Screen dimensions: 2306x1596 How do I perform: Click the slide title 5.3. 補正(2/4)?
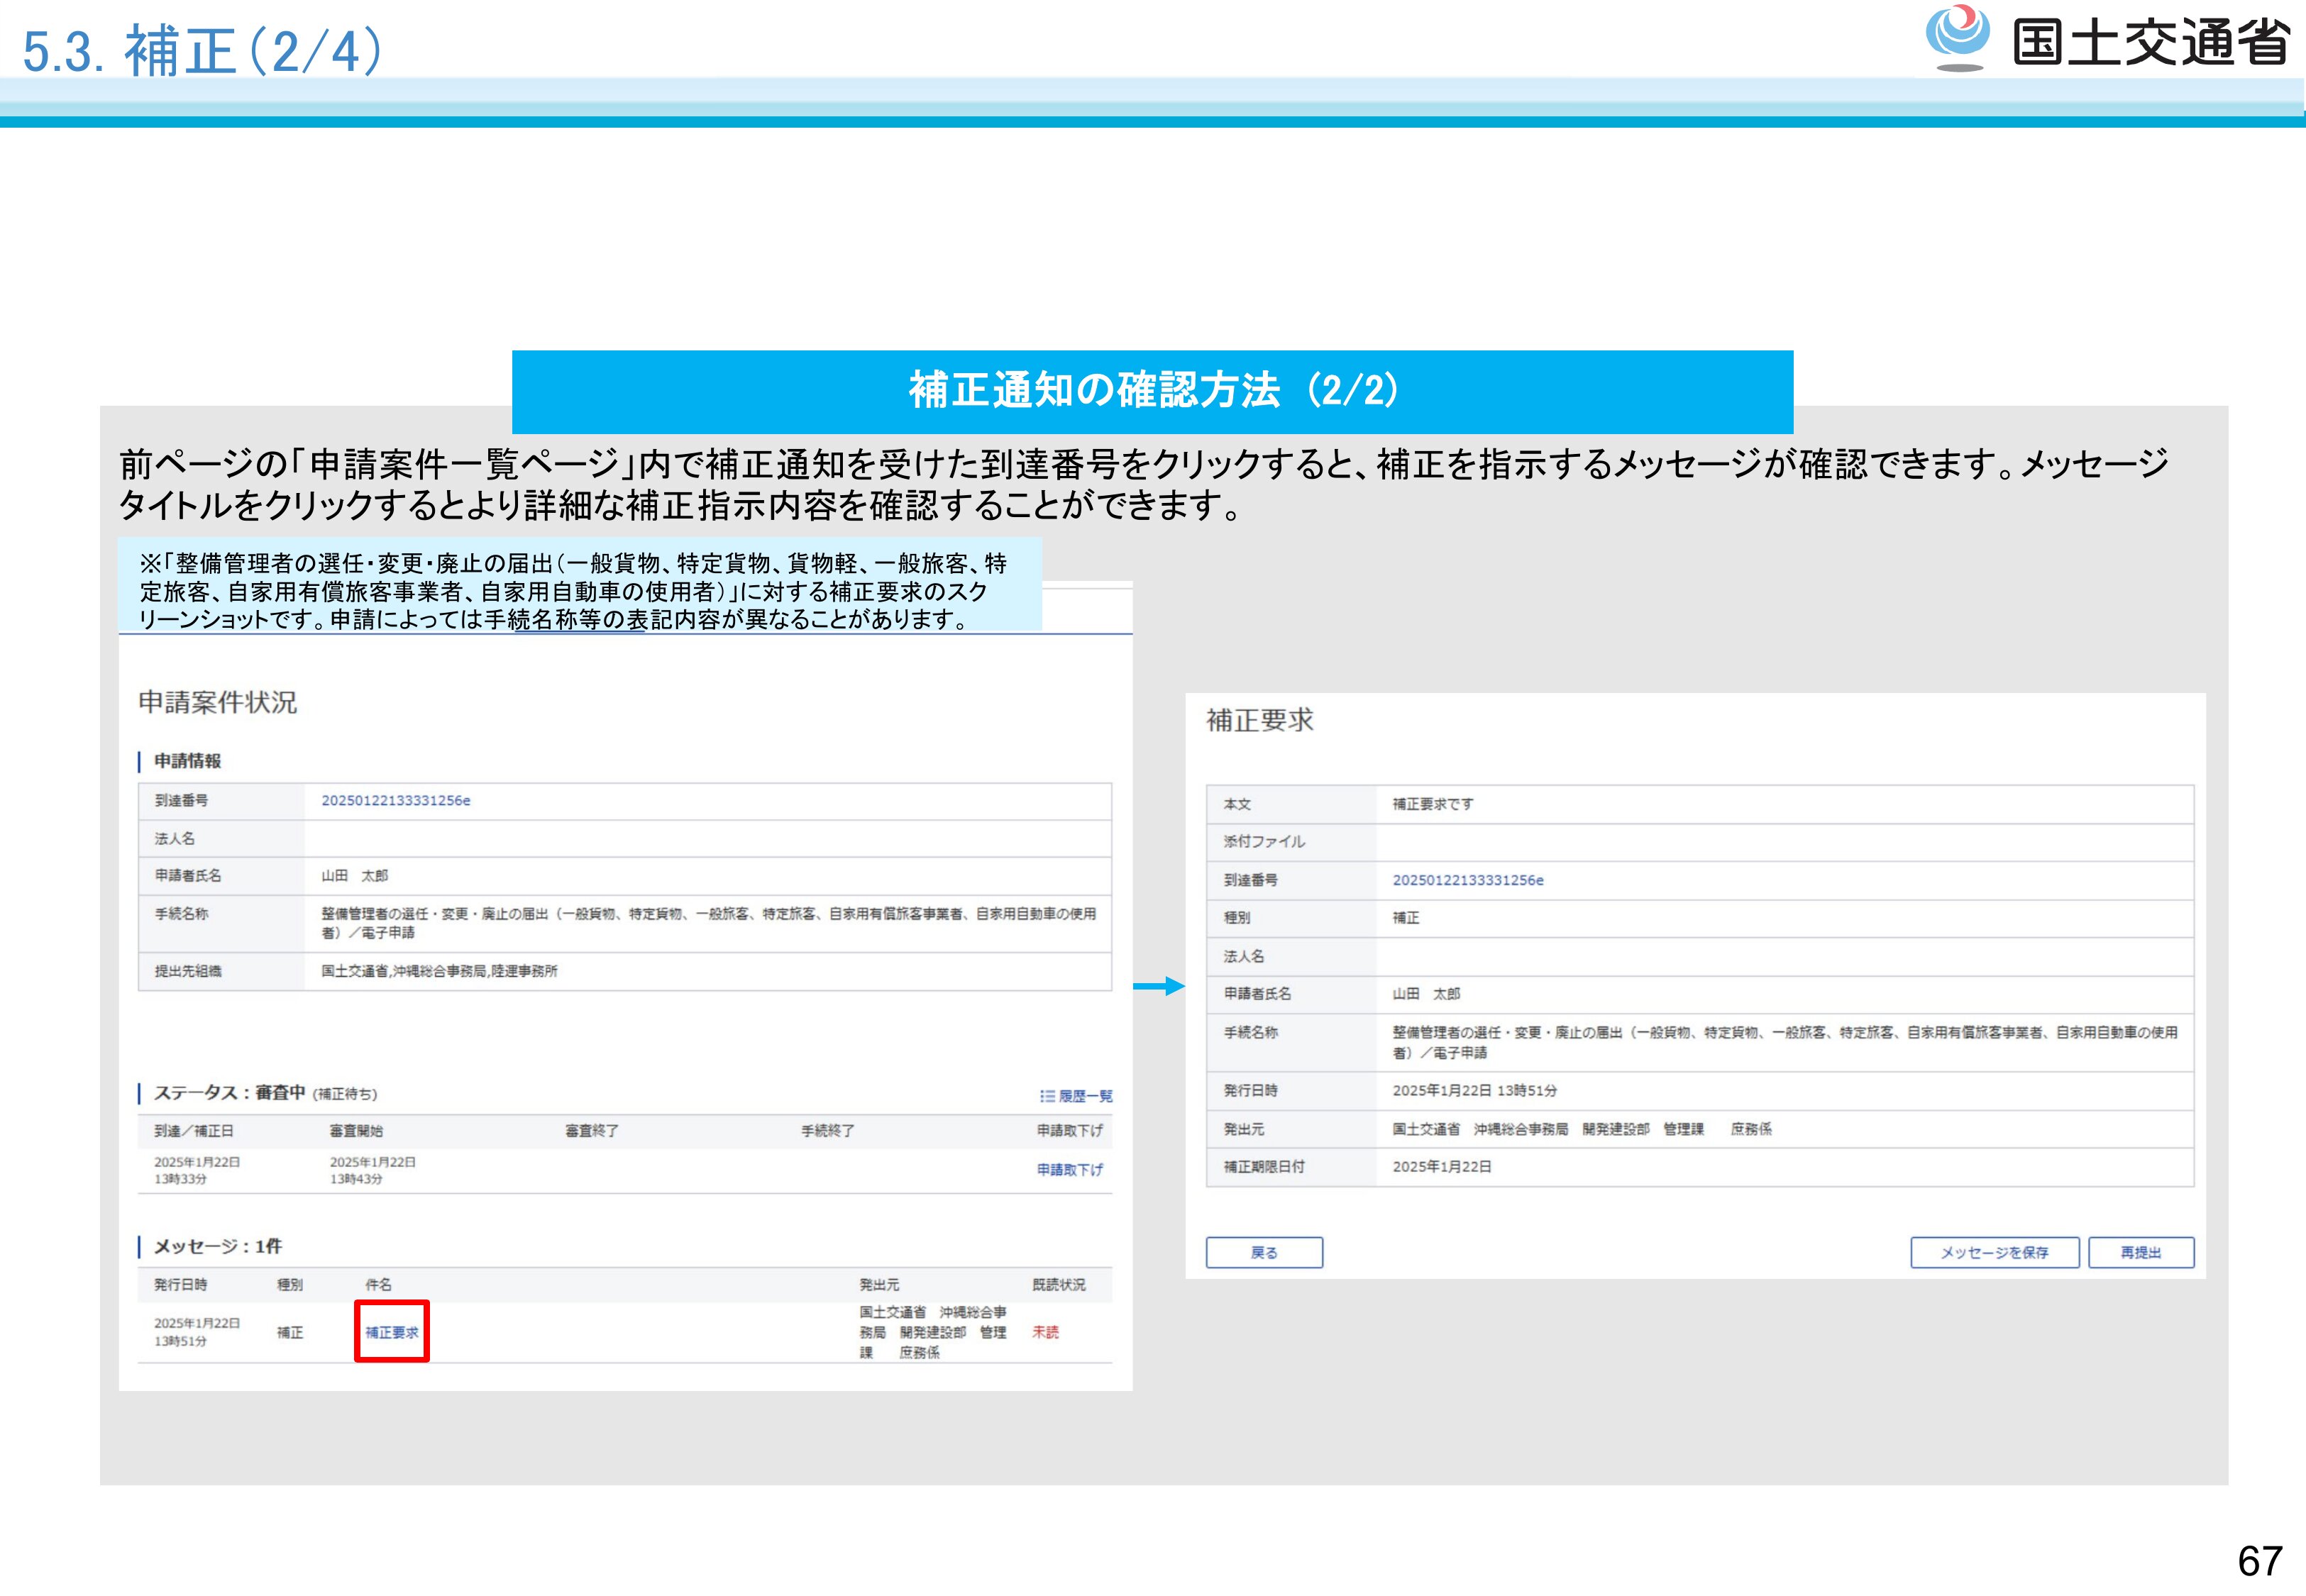[203, 50]
